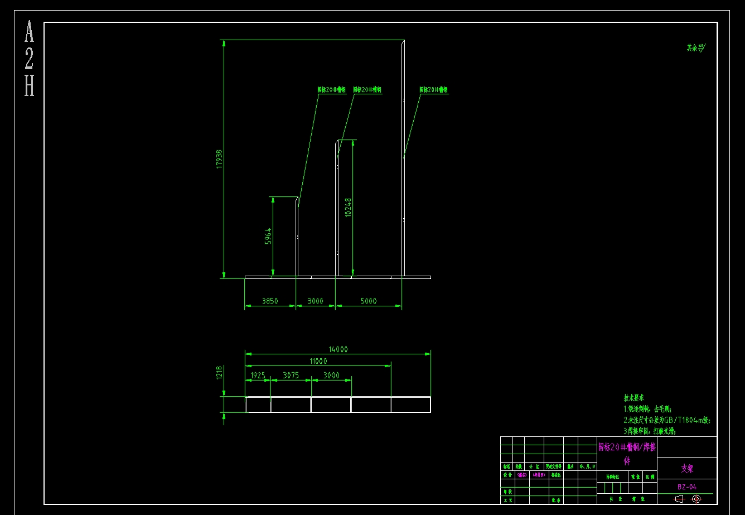This screenshot has height=515, width=745.
Task: Select the 批准 cell in title block
Action: point(556,500)
